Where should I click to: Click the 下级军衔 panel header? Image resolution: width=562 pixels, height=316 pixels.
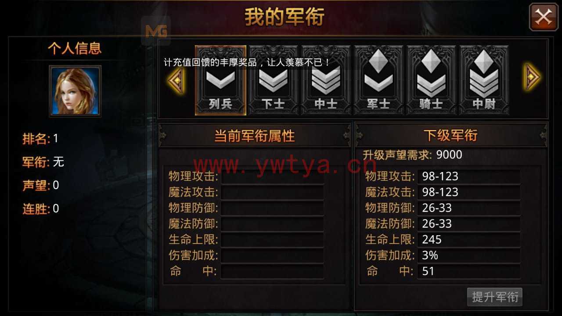click(450, 135)
